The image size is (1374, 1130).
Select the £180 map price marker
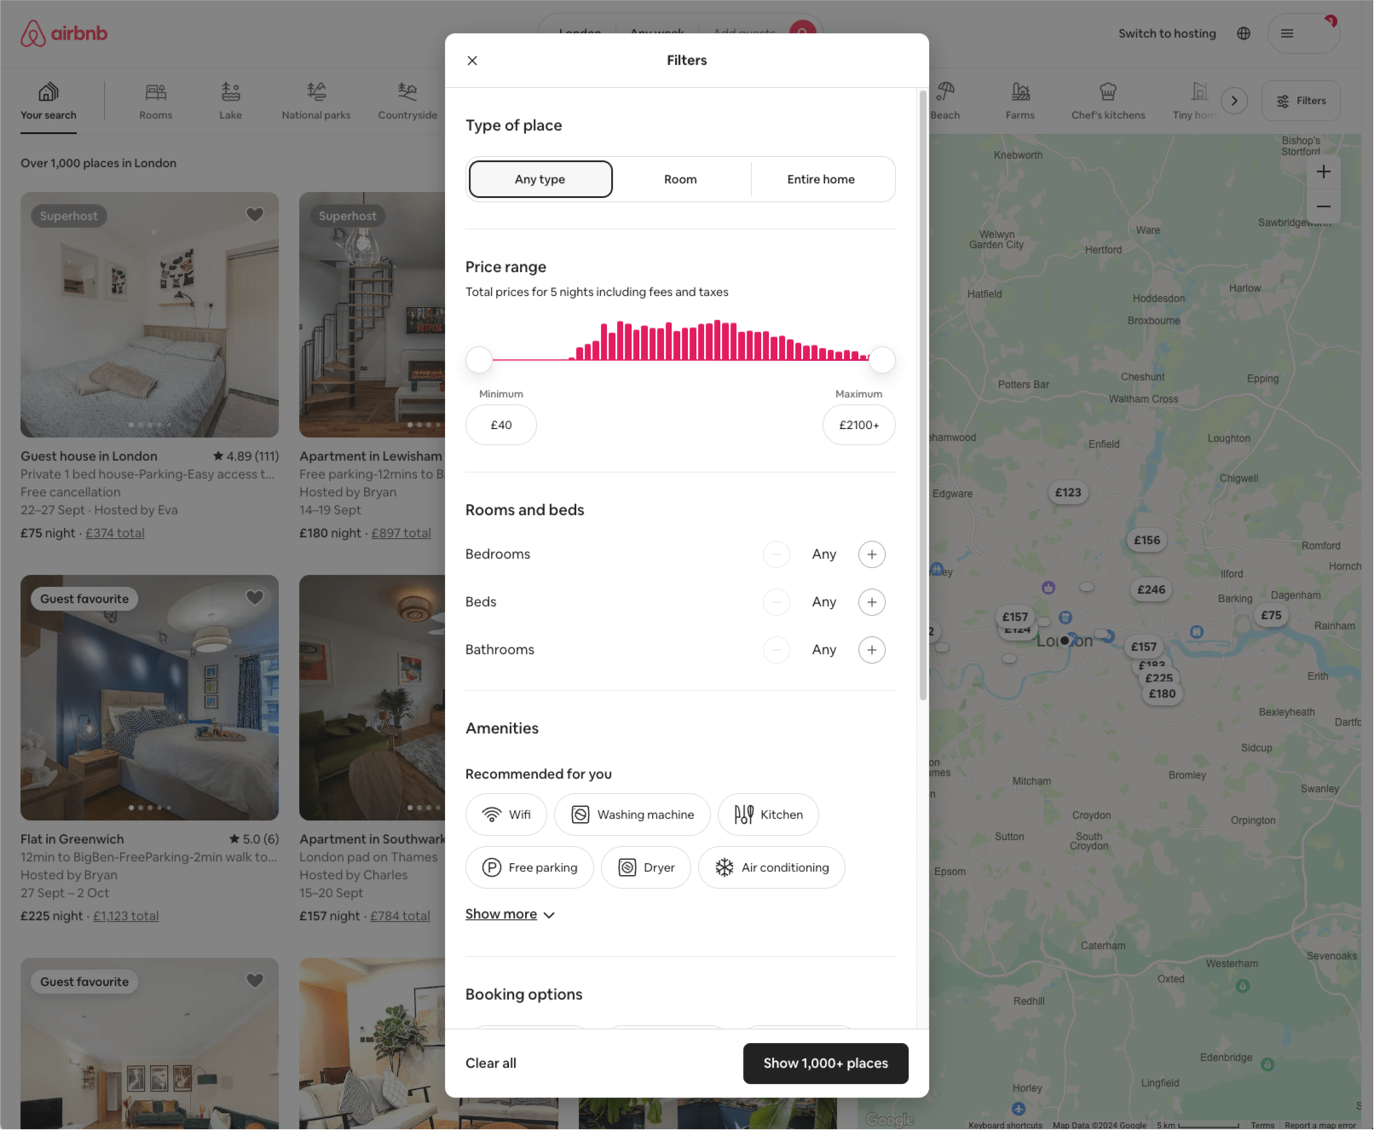[x=1162, y=693]
